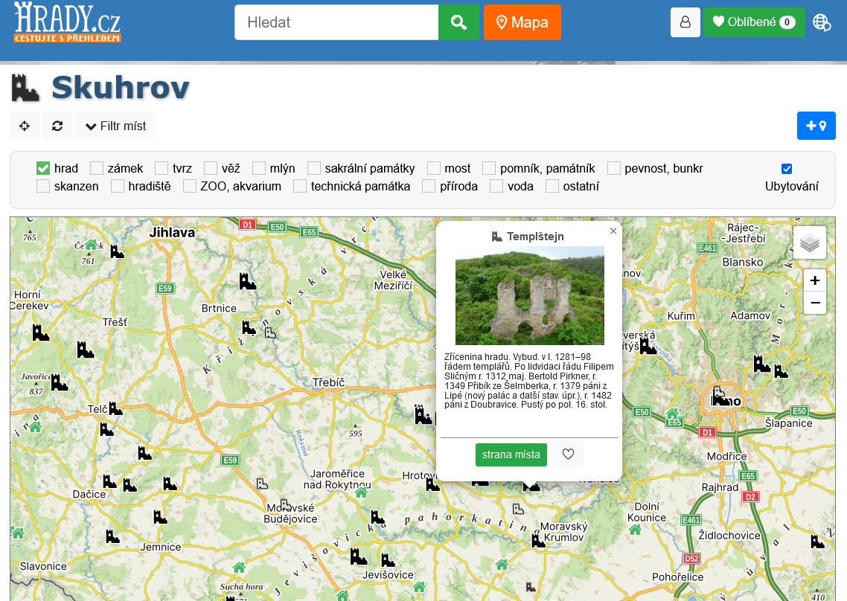847x601 pixels.
Task: Enable the tvrz checkbox
Action: click(x=162, y=169)
